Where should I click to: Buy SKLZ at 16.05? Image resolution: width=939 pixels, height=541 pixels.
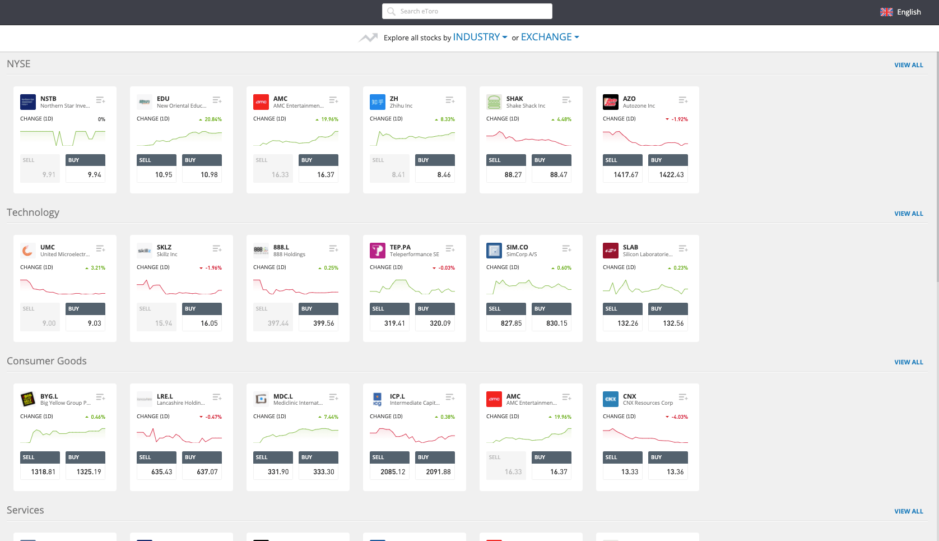pos(202,317)
